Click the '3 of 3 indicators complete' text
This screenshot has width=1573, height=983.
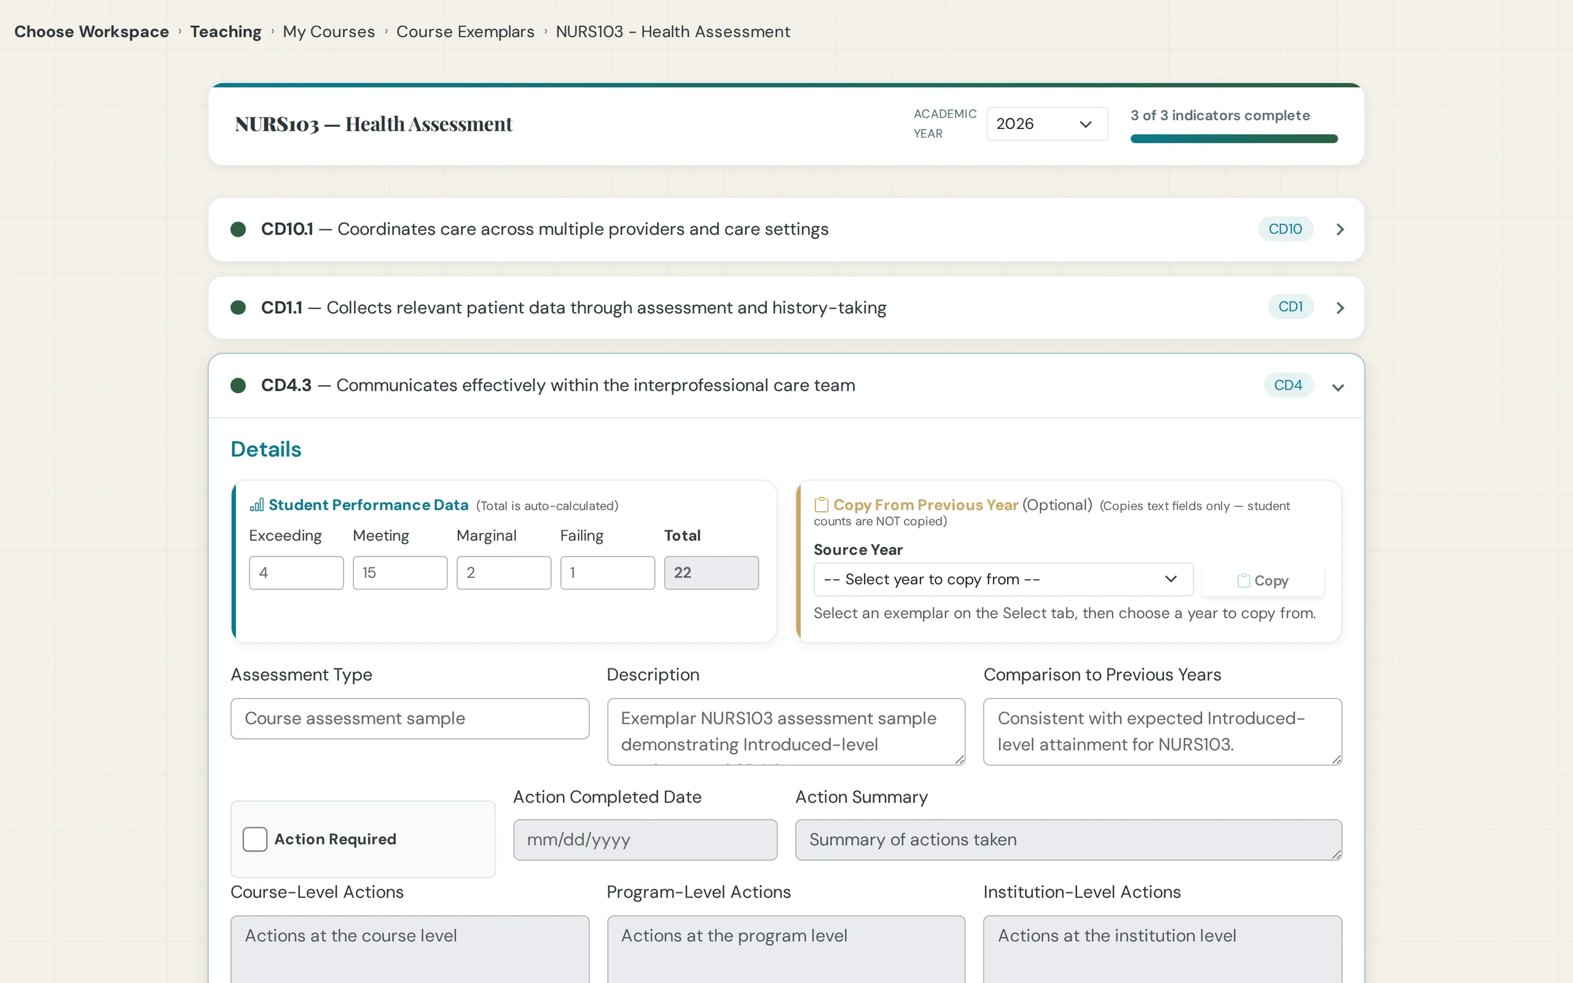coord(1220,115)
